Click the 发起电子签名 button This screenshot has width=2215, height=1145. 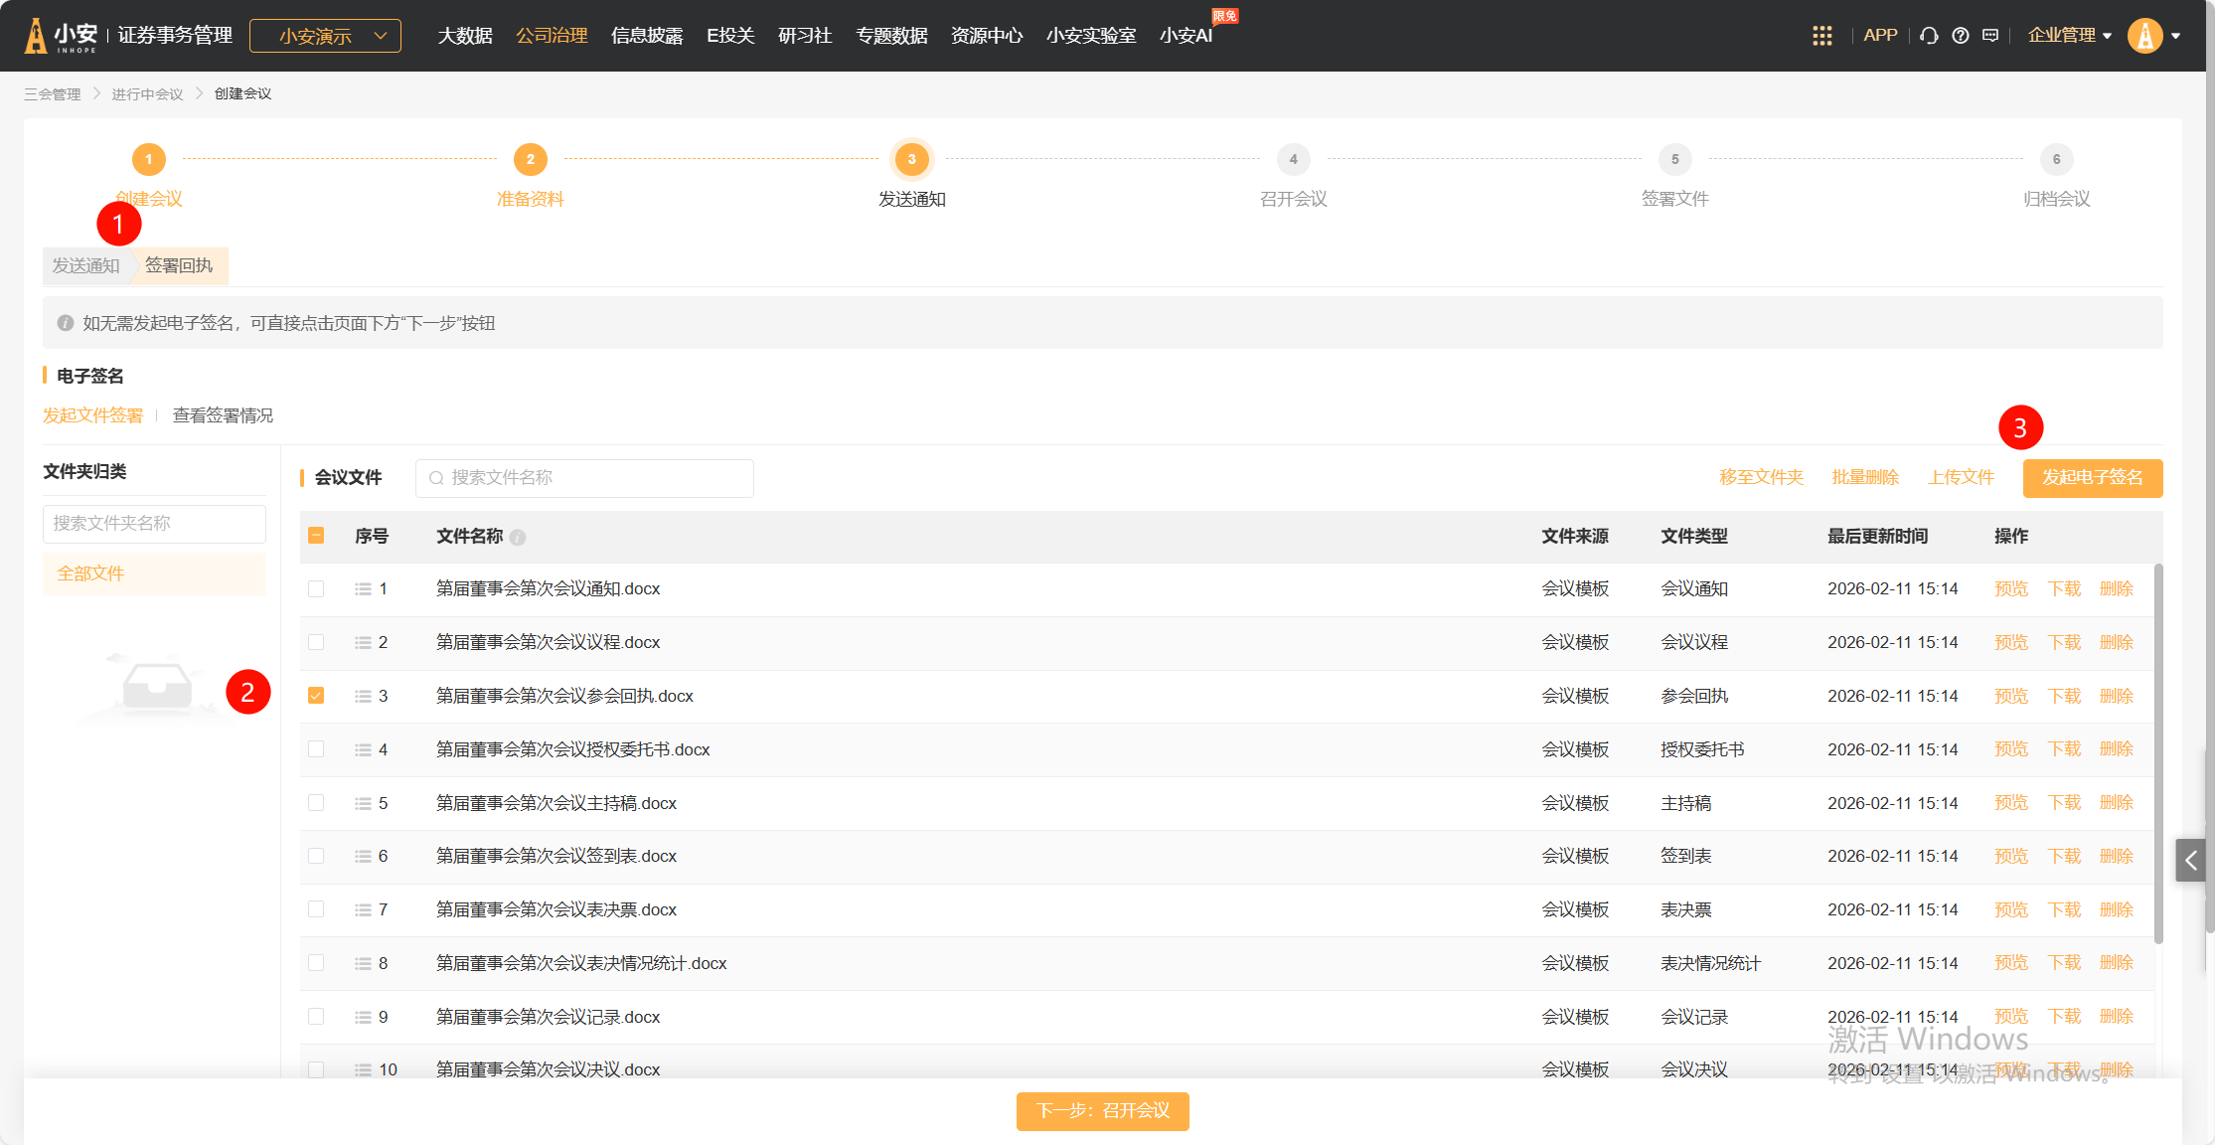[2092, 477]
